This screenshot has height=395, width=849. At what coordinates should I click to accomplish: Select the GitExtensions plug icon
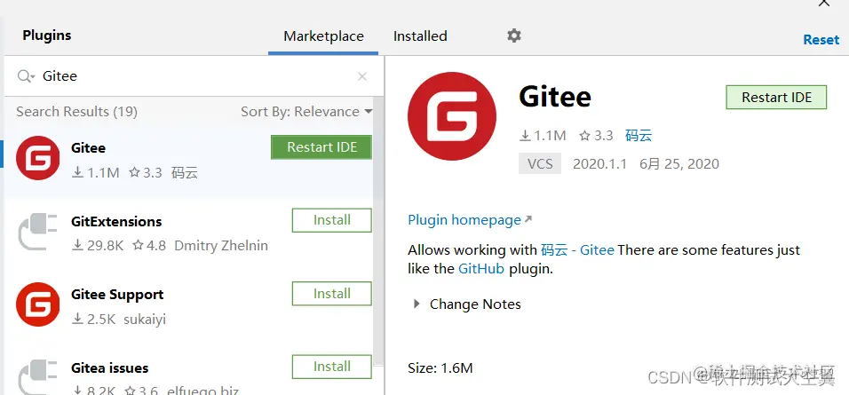point(37,232)
